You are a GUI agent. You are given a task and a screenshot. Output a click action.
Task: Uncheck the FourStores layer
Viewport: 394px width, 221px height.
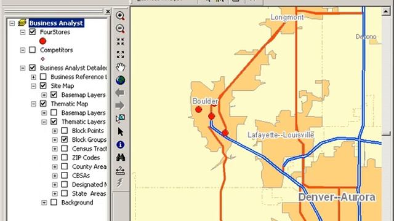point(33,32)
